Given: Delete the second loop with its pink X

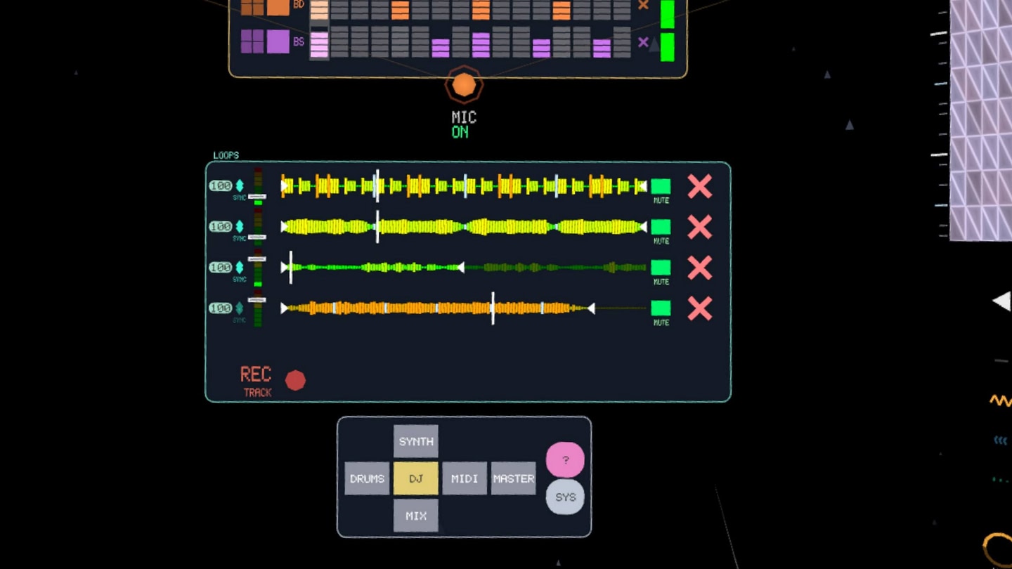Looking at the screenshot, I should coord(699,228).
